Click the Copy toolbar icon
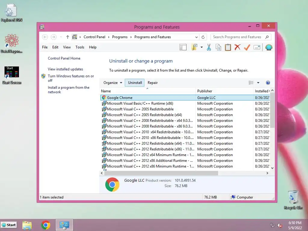This screenshot has width=308, height=231. tap(218, 47)
